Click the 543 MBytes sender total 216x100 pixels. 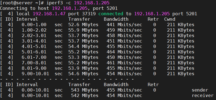(x=85, y=90)
